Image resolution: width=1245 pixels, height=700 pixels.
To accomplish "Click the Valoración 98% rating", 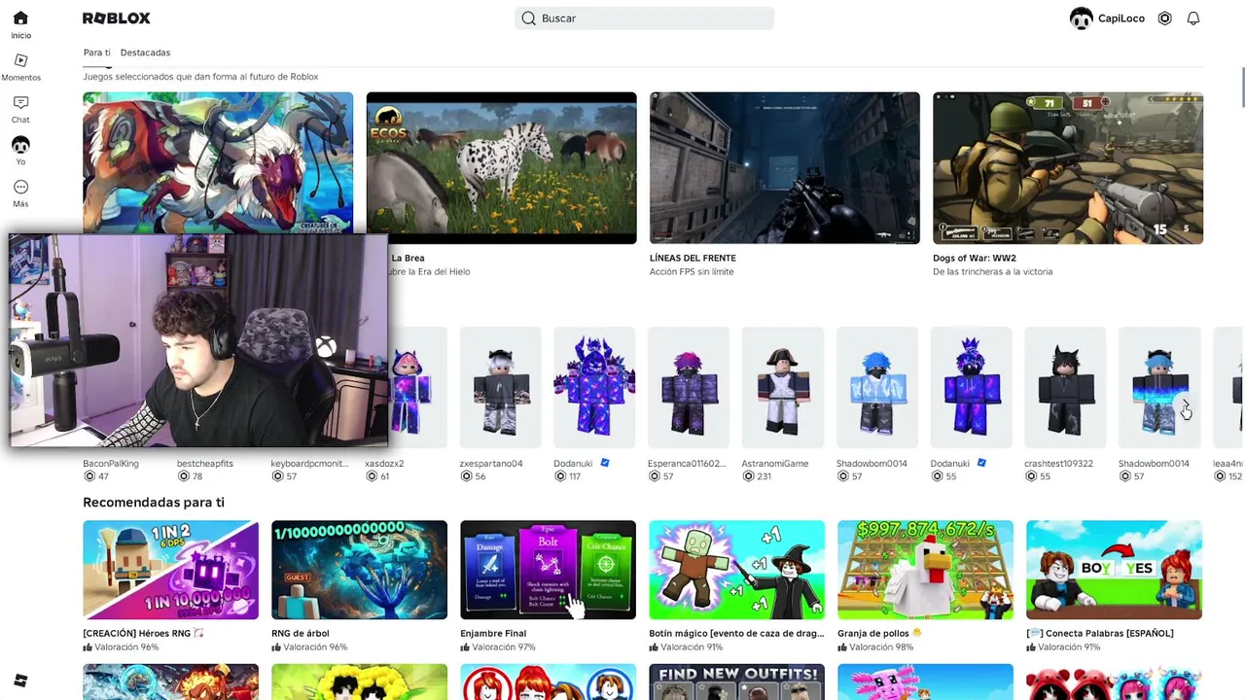I will click(x=875, y=647).
